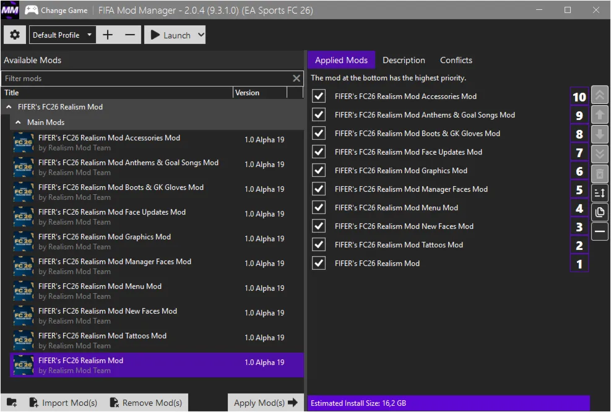Select Tattoos Mod name in Applied Mods list
Screen dimensions: 611x412
399,245
